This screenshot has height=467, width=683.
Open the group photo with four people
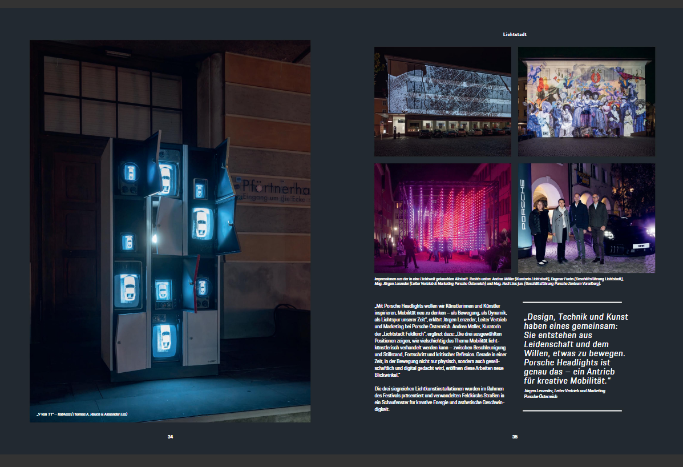tap(587, 217)
